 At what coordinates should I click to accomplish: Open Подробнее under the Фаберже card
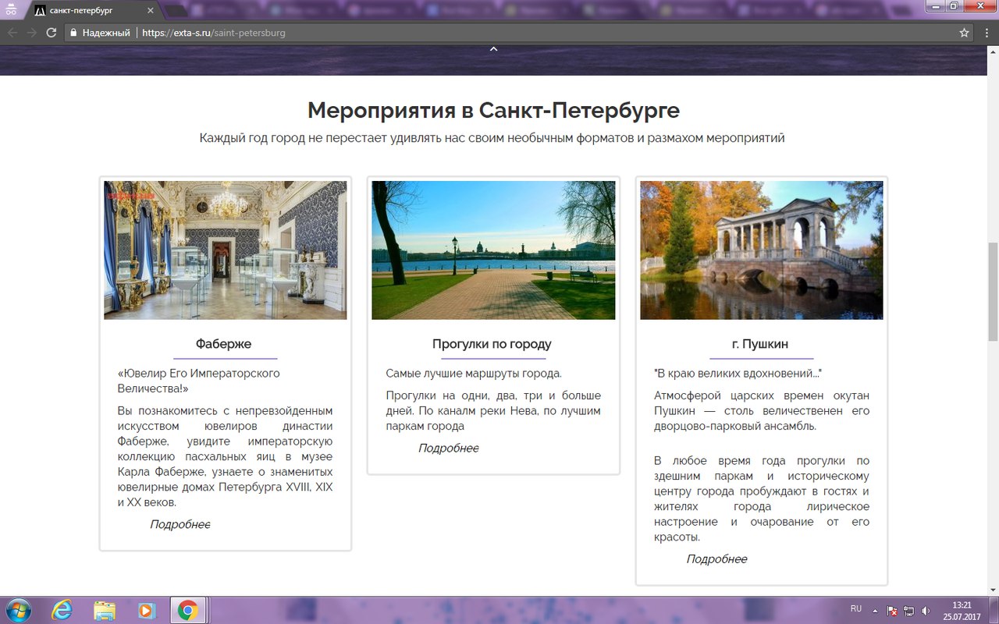coord(180,524)
